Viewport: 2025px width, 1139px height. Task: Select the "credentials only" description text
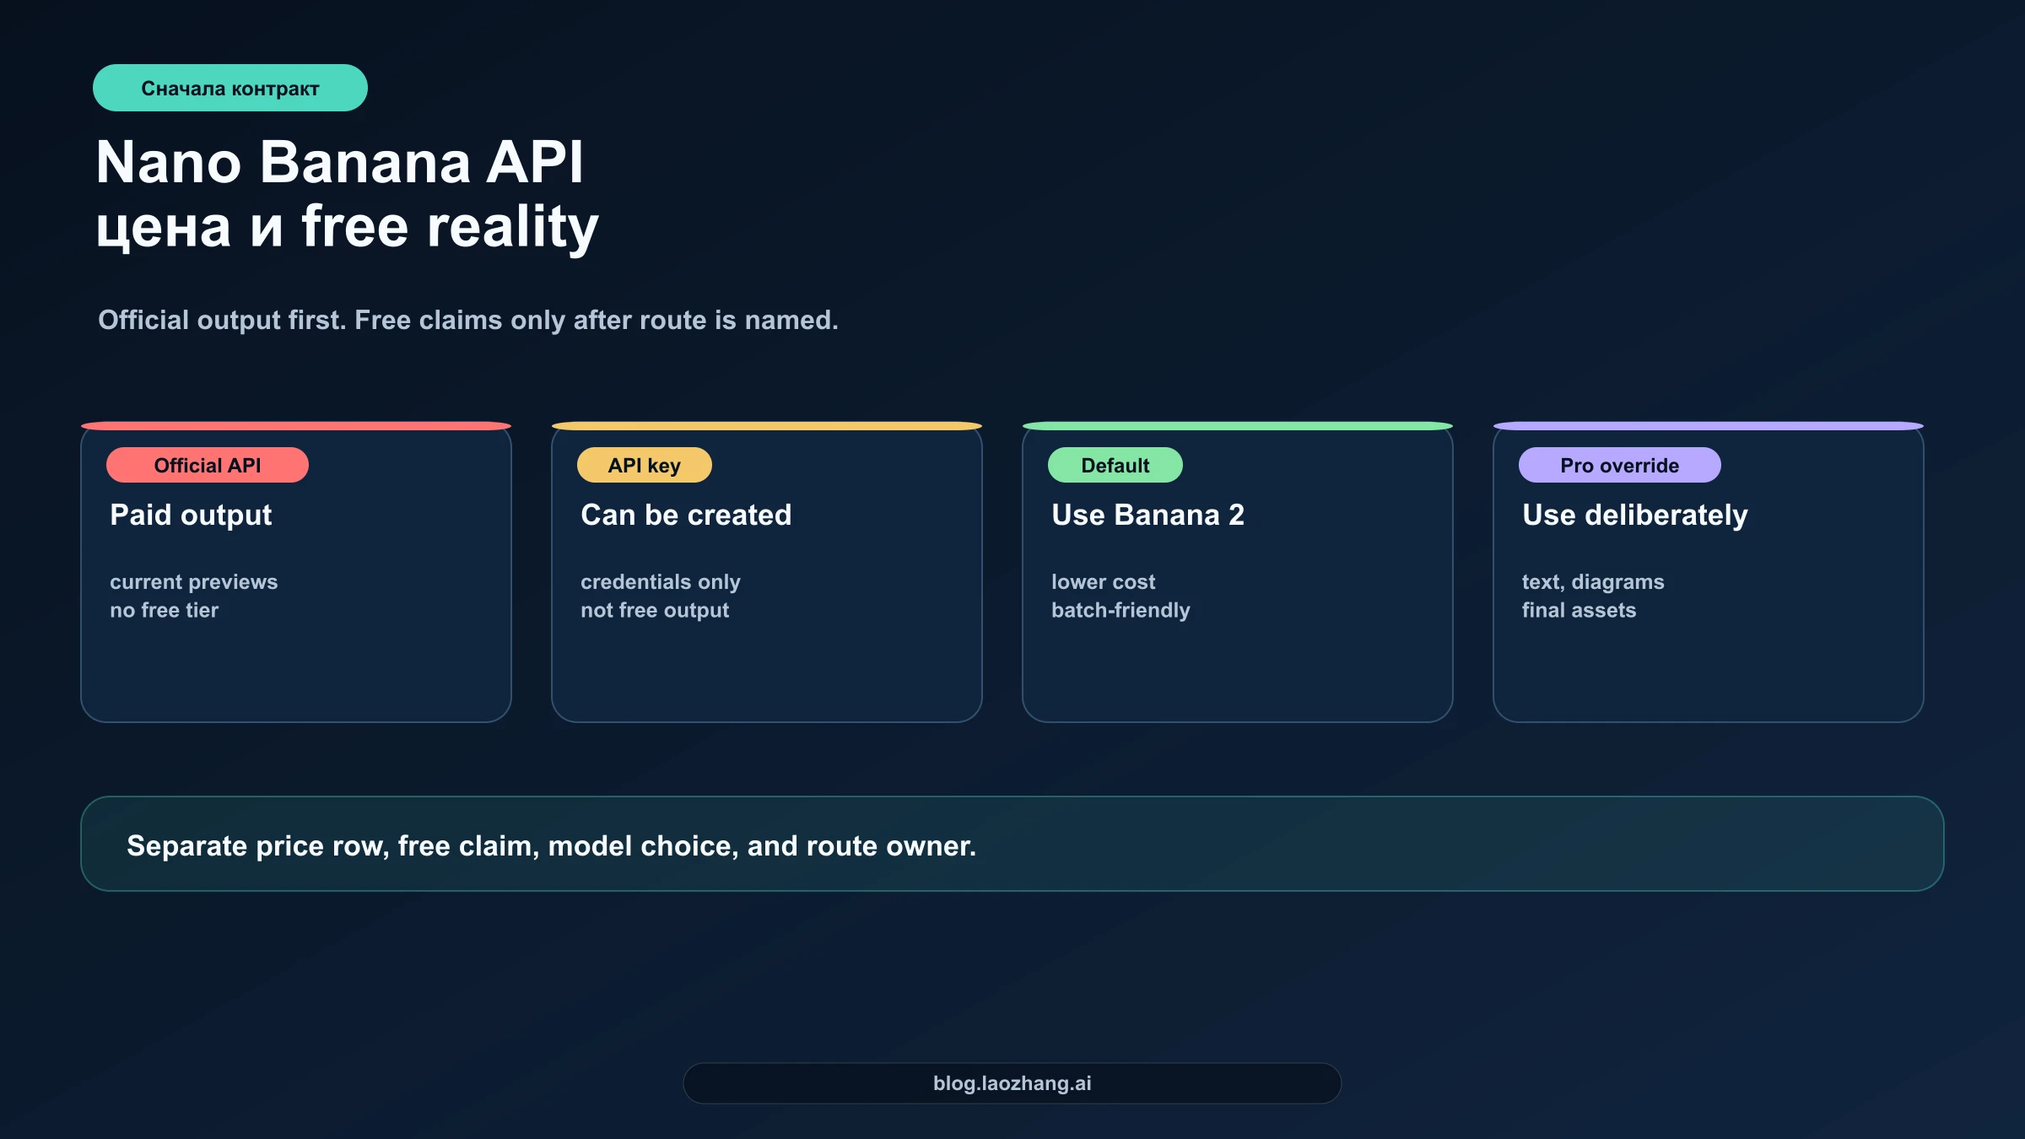(x=660, y=582)
